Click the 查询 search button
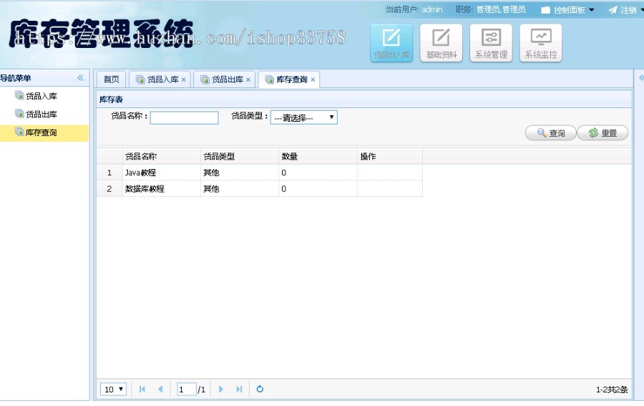Image resolution: width=644 pixels, height=406 pixels. (551, 132)
